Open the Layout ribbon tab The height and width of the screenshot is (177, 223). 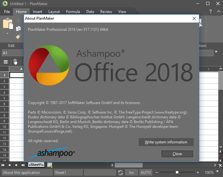coord(54,12)
